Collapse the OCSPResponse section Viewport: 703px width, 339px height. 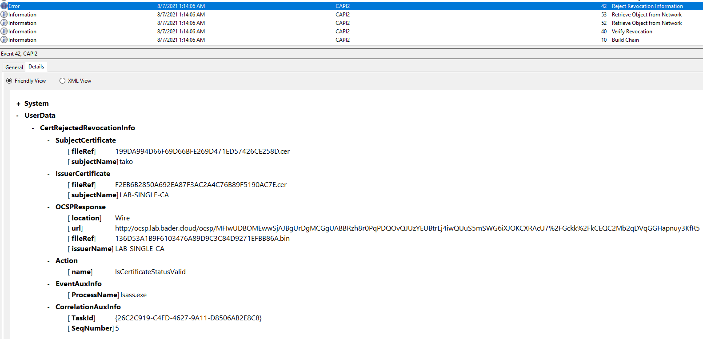49,207
